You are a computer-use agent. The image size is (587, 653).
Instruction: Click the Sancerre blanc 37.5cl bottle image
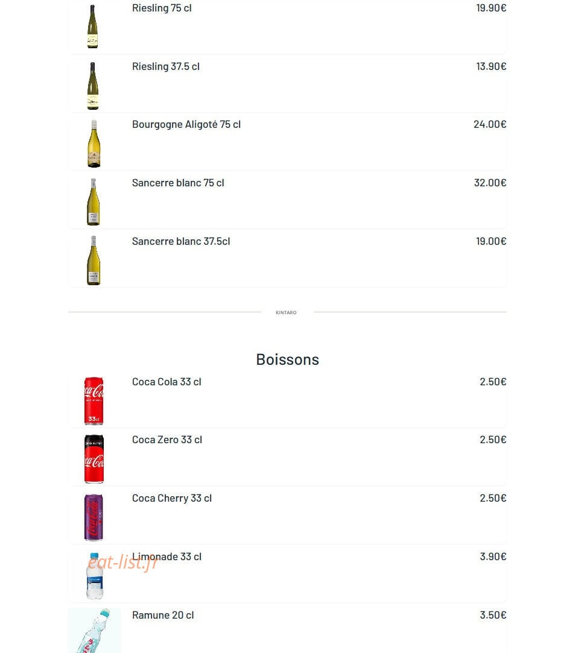pos(94,260)
